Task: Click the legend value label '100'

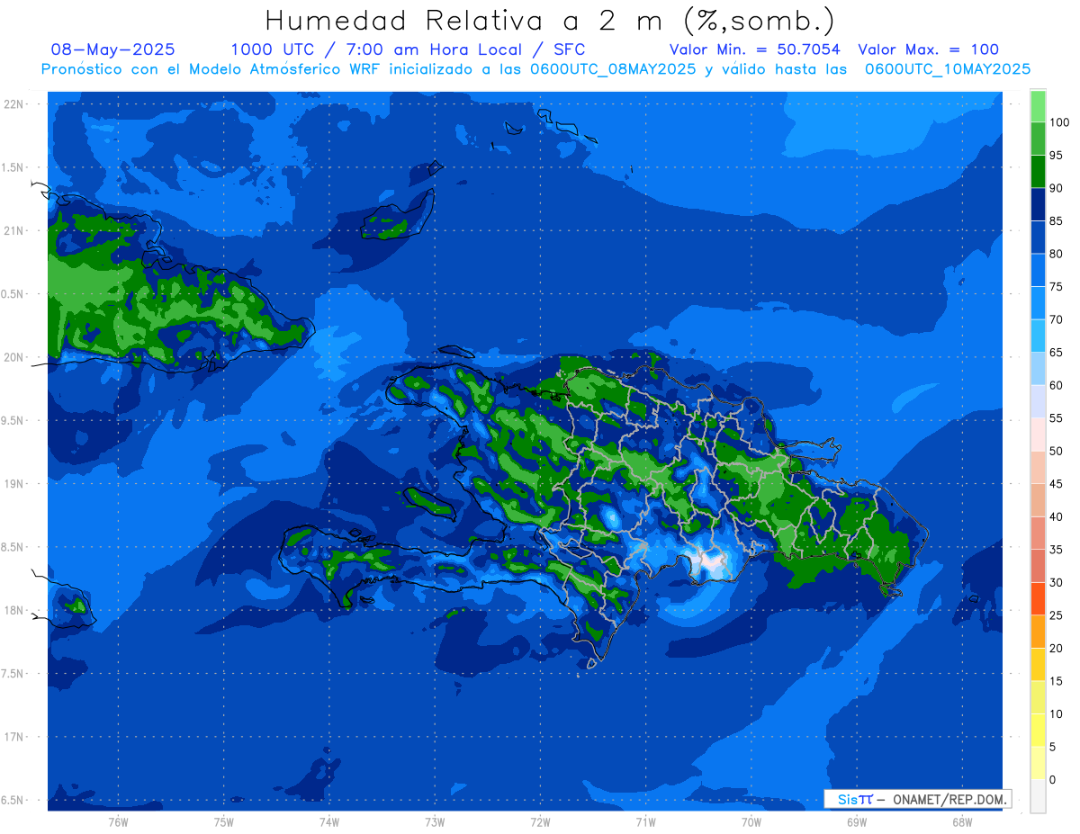Action: click(x=1058, y=122)
